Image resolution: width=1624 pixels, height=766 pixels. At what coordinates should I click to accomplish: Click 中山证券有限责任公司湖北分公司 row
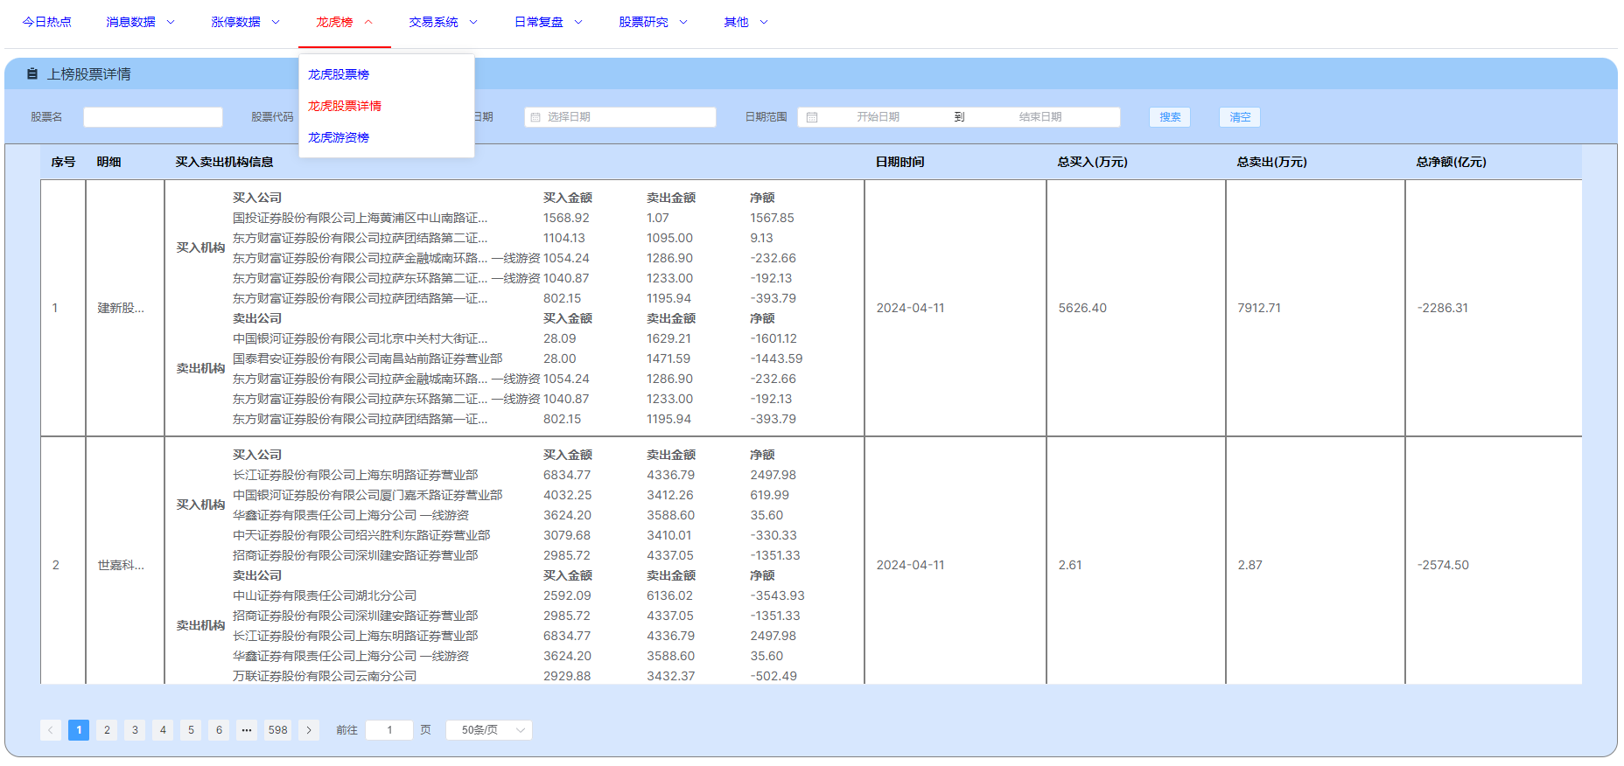[325, 595]
